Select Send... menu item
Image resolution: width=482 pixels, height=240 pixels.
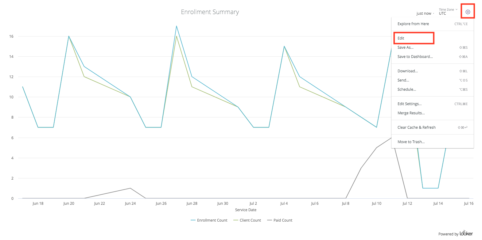pos(403,80)
